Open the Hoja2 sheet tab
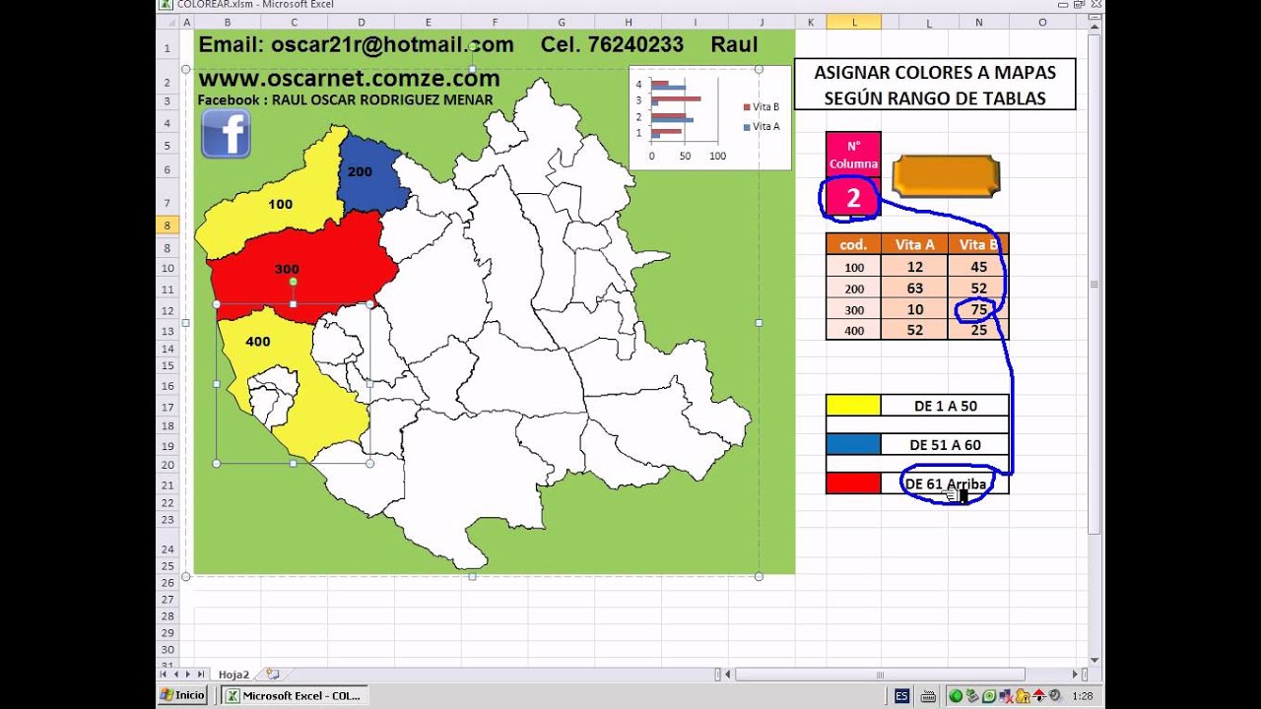 pos(233,675)
